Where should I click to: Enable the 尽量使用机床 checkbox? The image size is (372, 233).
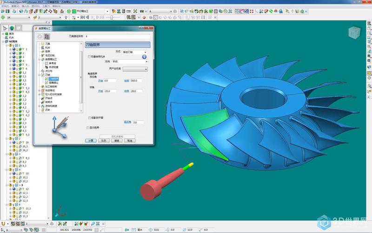pos(89,56)
